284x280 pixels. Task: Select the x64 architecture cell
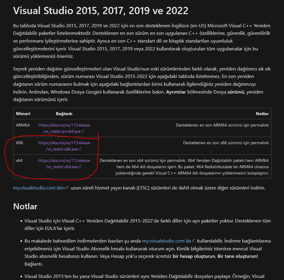[x=19, y=160]
